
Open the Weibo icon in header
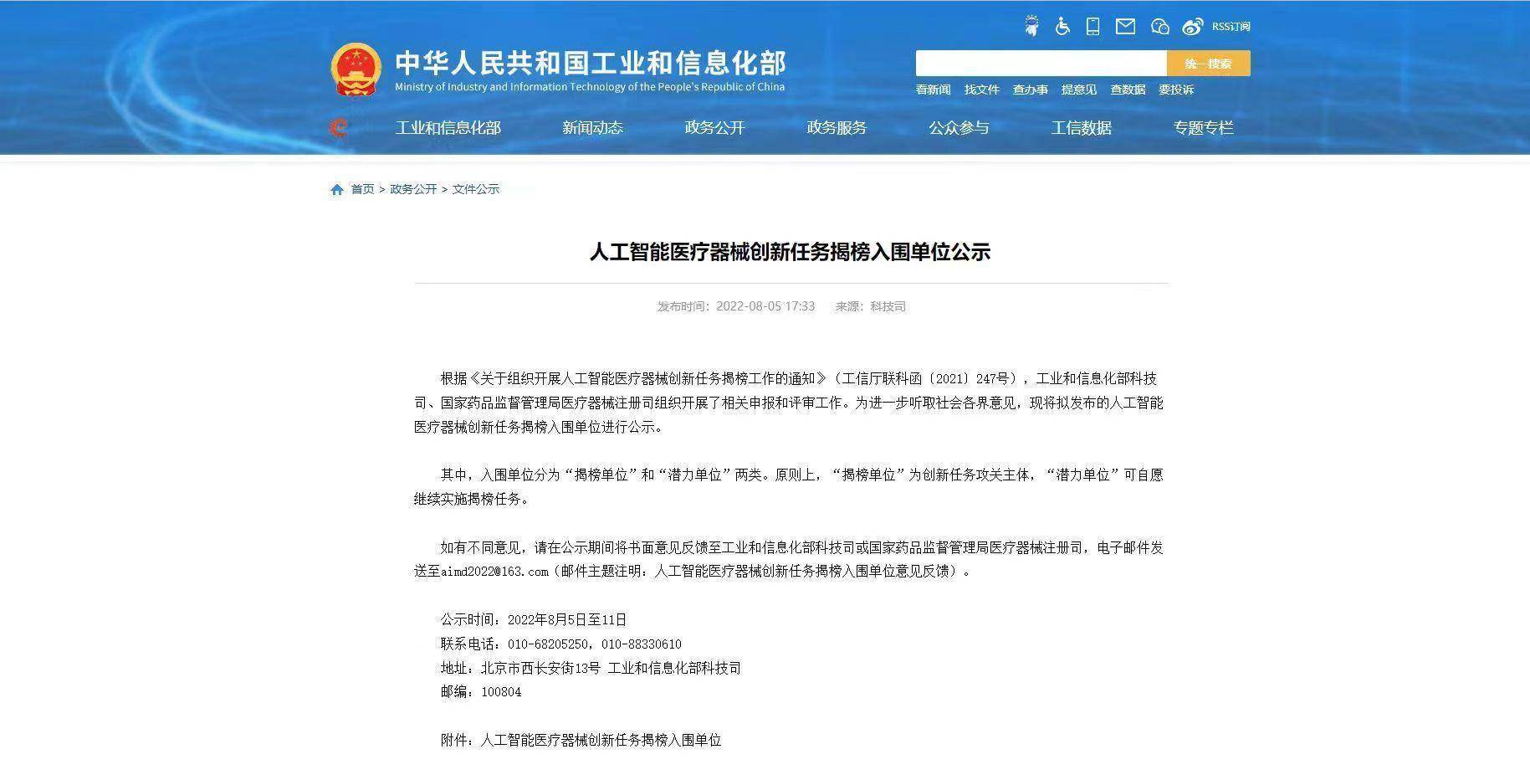[1192, 27]
